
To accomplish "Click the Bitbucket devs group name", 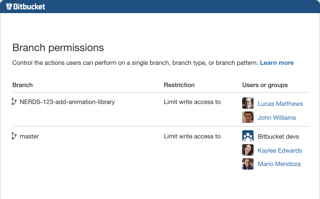I will coord(278,137).
